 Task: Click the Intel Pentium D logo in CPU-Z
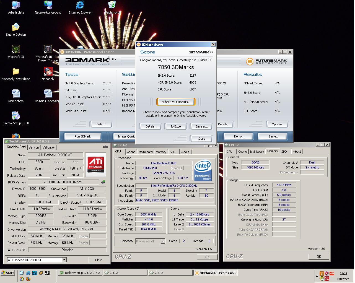coord(203,170)
